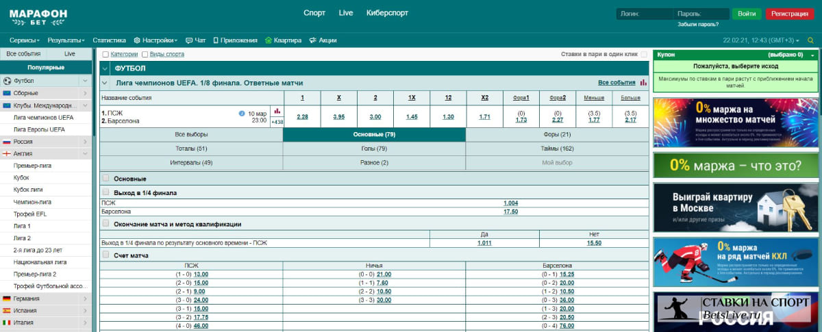Switch to the Тоталы (51) tab
822x332 pixels.
coord(191,148)
